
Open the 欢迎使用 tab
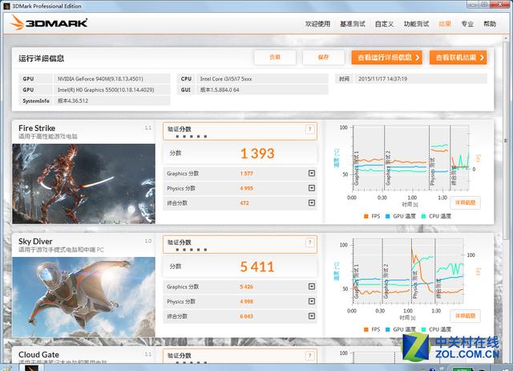(317, 24)
